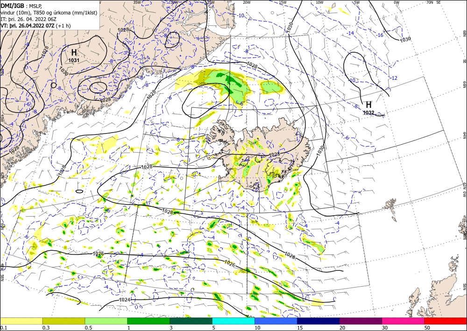
Task: Click the cyan 5–10 legend swatch
Action: 233,321
